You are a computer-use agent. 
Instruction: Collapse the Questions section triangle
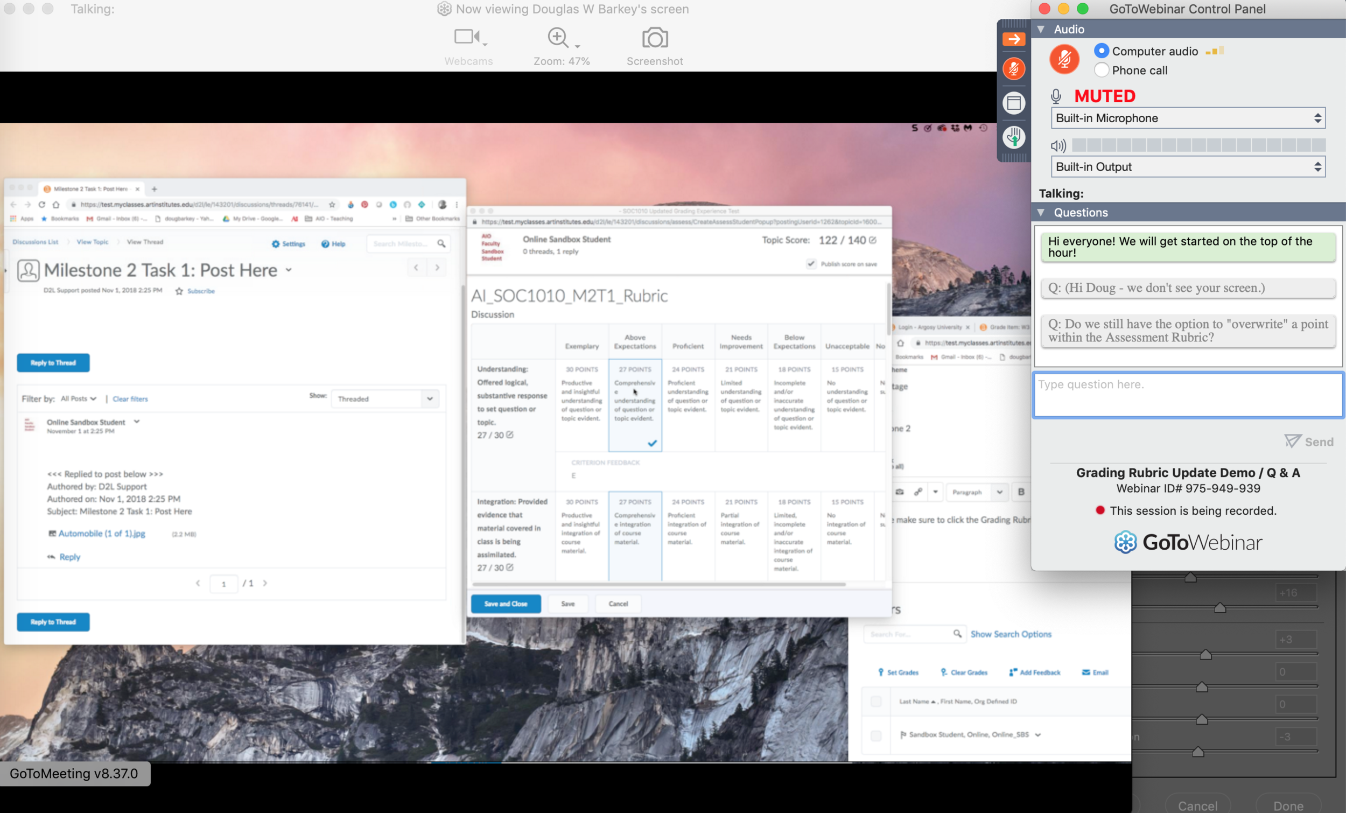click(x=1041, y=213)
